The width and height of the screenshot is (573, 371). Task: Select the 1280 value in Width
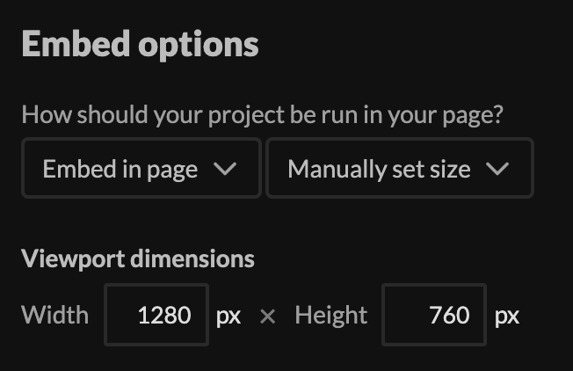point(164,315)
